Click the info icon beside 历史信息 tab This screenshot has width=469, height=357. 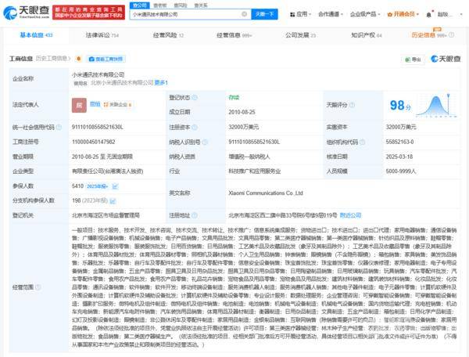click(x=451, y=34)
